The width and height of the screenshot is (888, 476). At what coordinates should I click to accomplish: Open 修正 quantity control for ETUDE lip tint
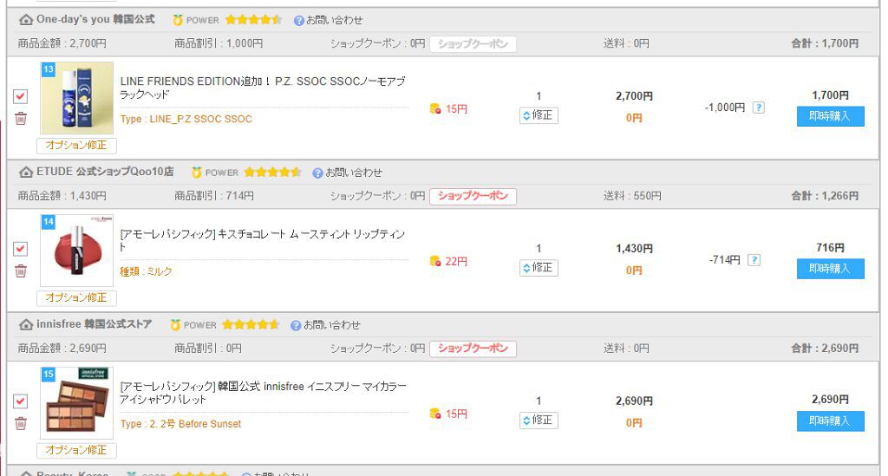tap(539, 268)
